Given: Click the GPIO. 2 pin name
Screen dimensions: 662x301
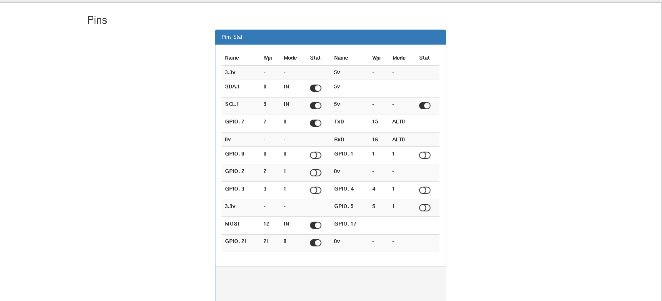Looking at the screenshot, I should (235, 171).
